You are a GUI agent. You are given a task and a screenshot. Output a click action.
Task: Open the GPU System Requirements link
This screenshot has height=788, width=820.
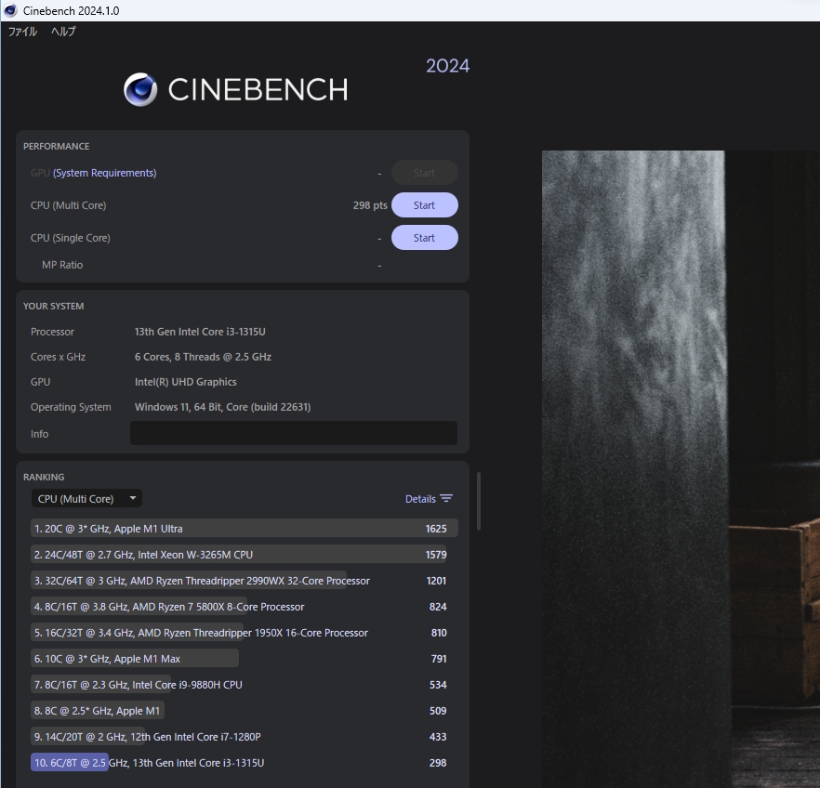pyautogui.click(x=104, y=173)
